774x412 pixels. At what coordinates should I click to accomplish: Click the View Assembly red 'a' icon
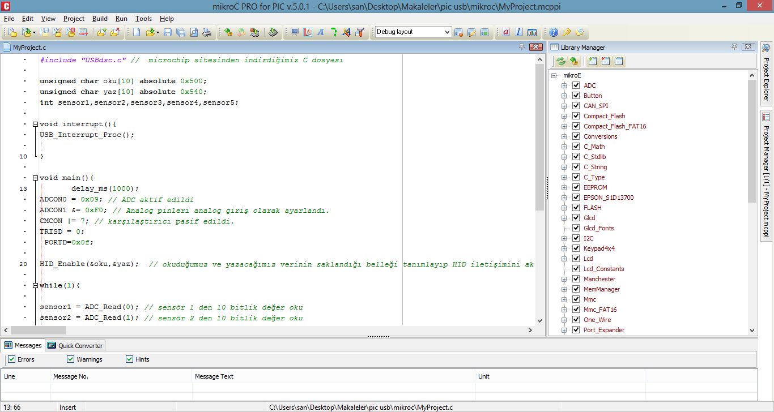pos(506,32)
